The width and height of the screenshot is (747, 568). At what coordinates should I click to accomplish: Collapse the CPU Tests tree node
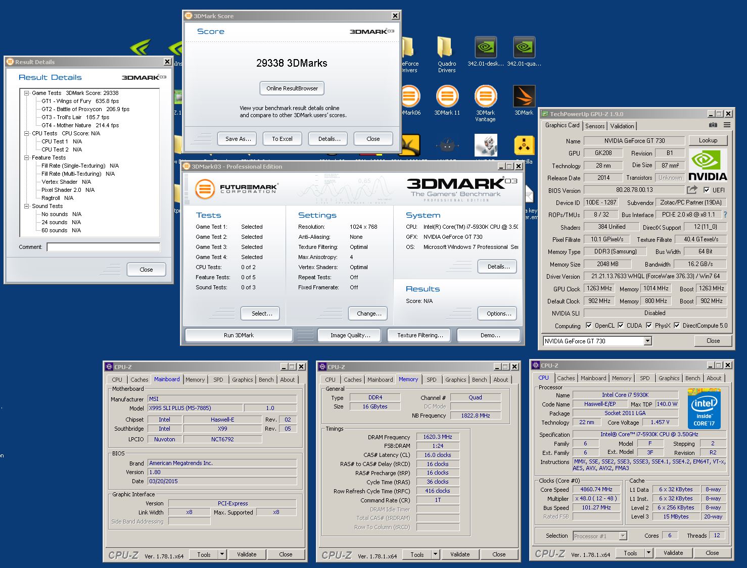[27, 133]
